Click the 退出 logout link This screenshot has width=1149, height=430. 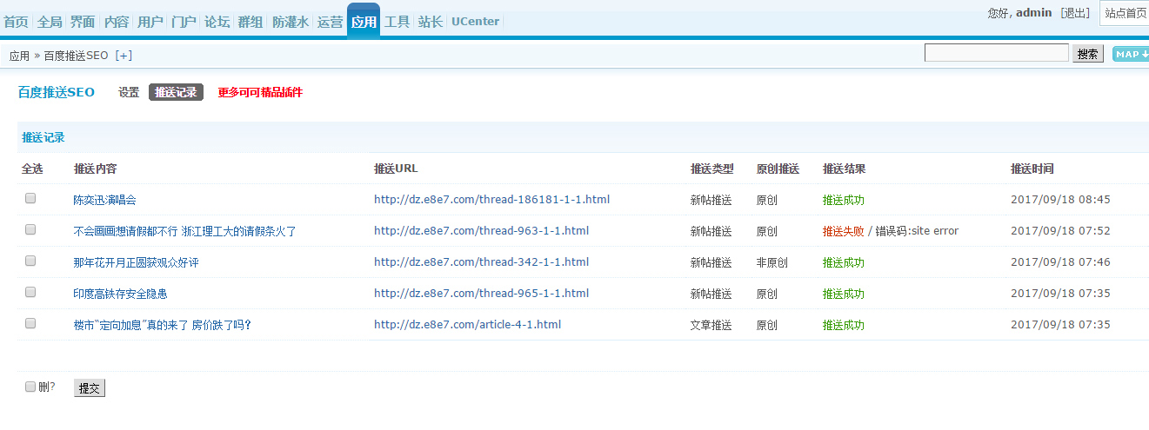pyautogui.click(x=1075, y=13)
